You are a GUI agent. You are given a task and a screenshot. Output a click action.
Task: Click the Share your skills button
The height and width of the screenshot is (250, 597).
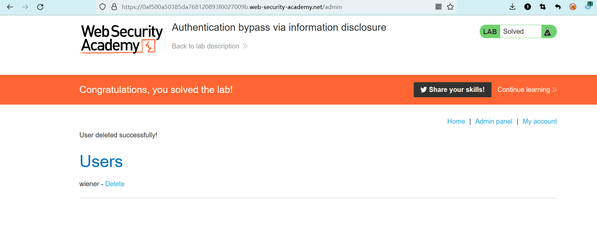click(452, 90)
